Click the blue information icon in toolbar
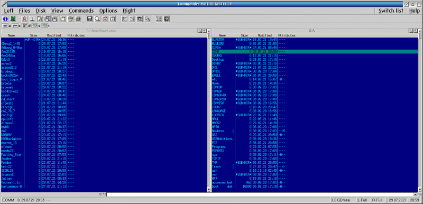The width and height of the screenshot is (423, 204). [x=5, y=19]
